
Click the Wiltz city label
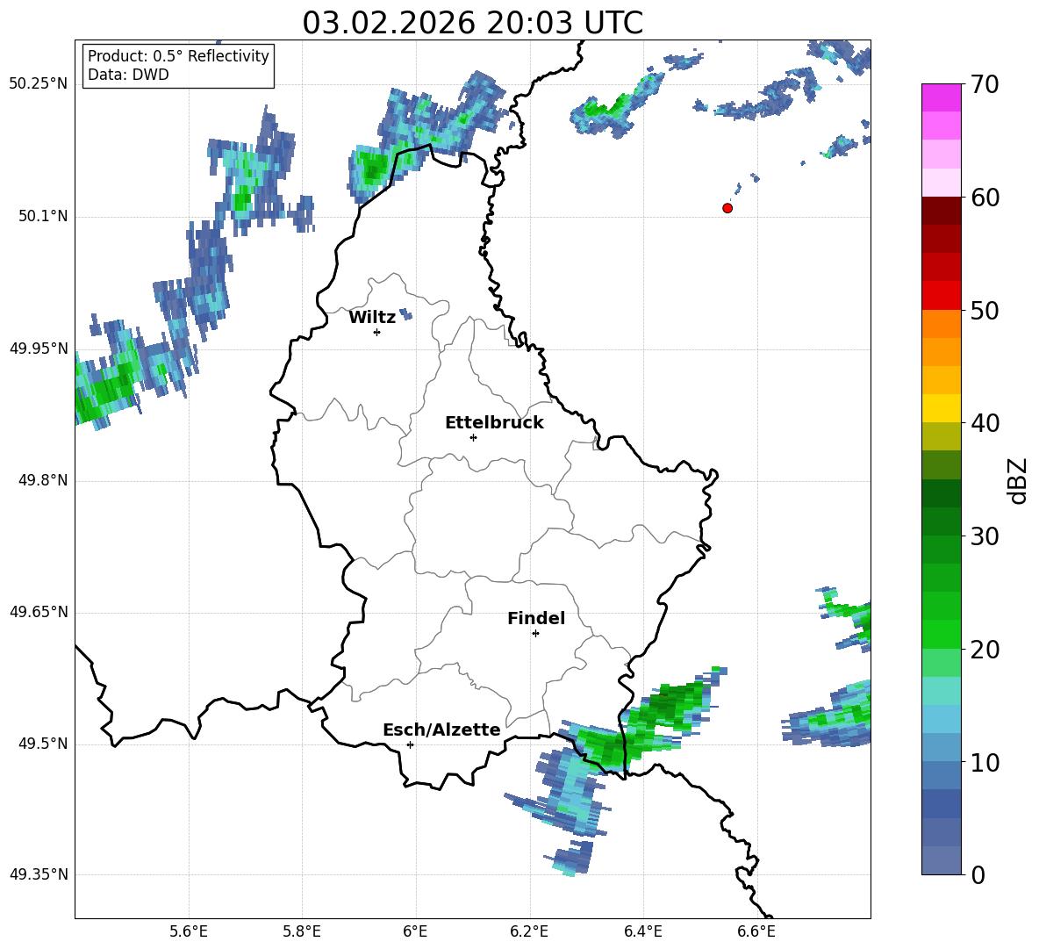point(372,318)
